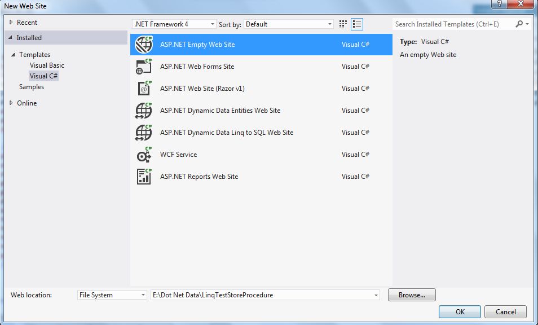
Task: Click the 'An empty Web site' description text
Action: pos(428,55)
